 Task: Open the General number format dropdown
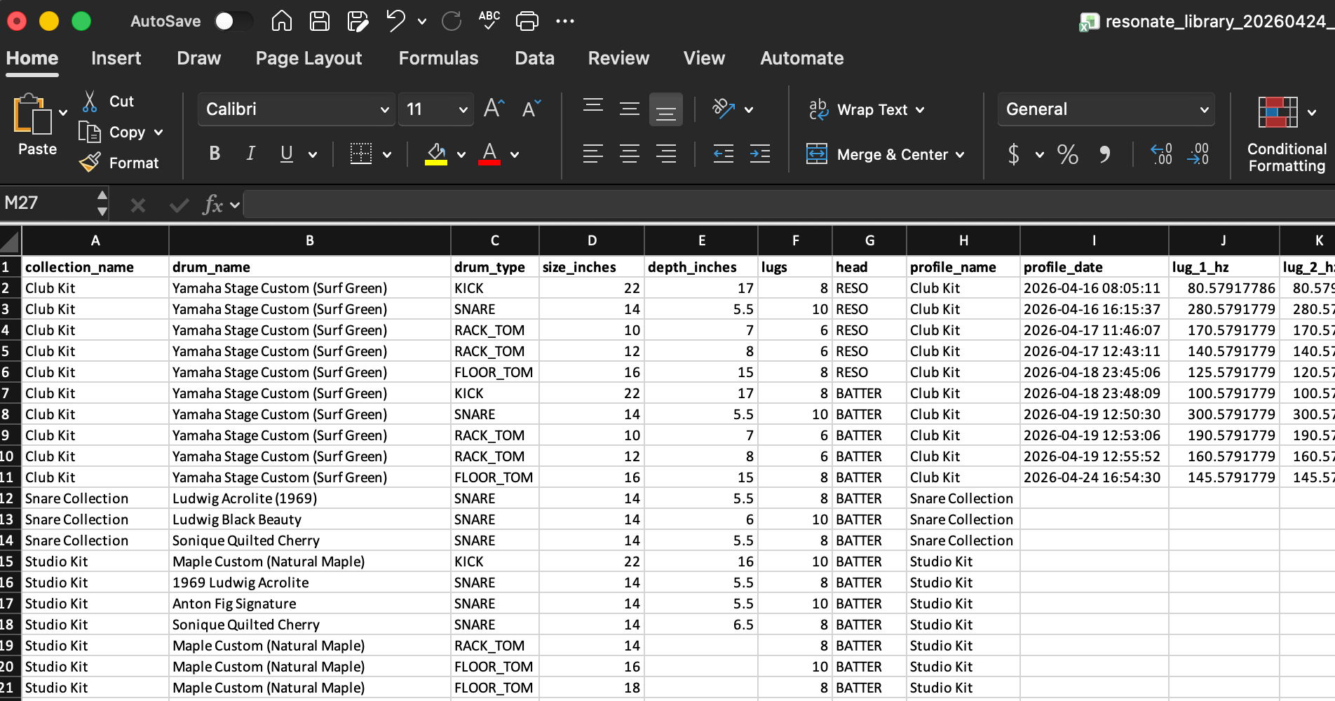(1205, 110)
